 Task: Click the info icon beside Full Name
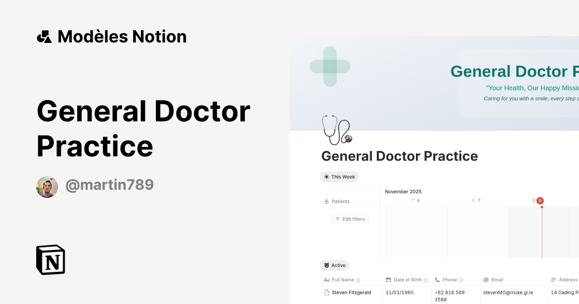pyautogui.click(x=358, y=280)
